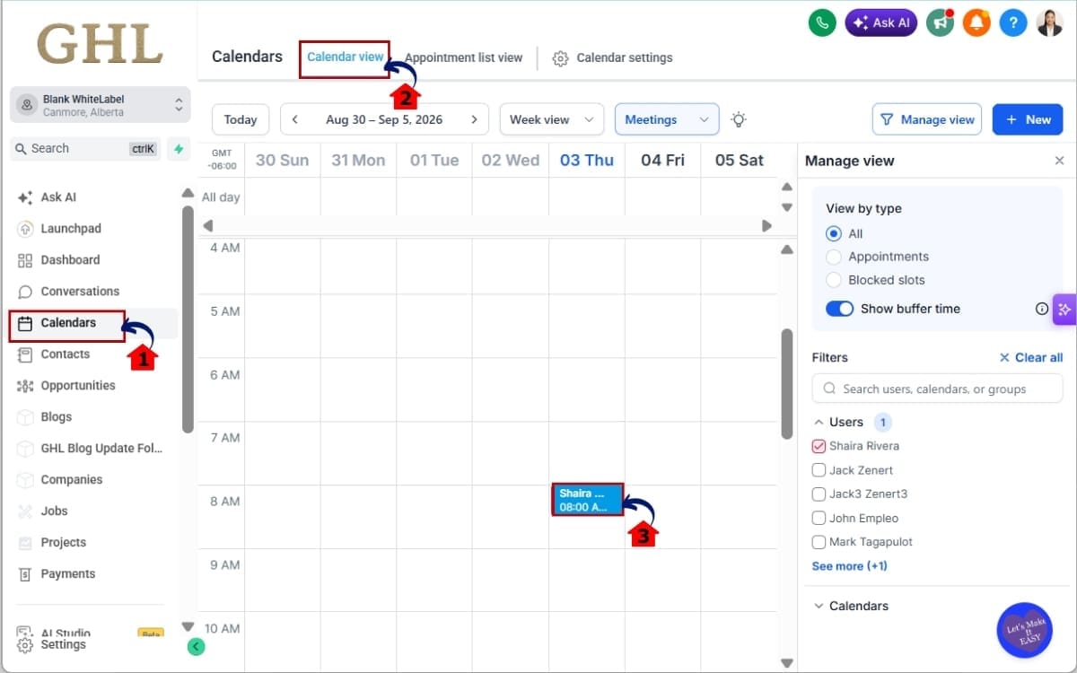Open the Shaira 08:00 AM appointment
The height and width of the screenshot is (673, 1077).
pyautogui.click(x=587, y=499)
